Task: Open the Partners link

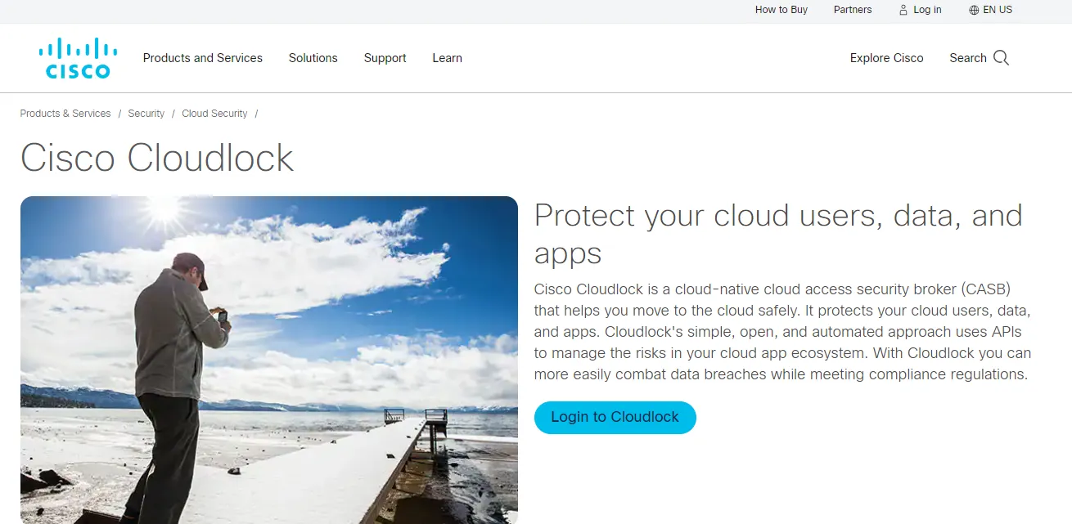Action: [x=853, y=10]
